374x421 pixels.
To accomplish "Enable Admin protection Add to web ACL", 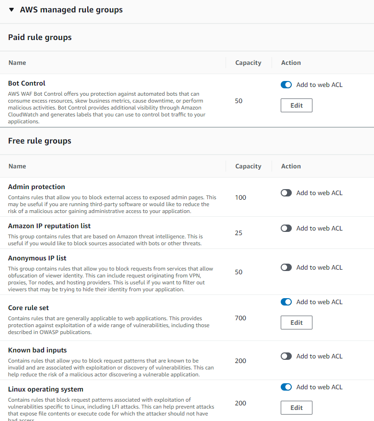I will (286, 193).
